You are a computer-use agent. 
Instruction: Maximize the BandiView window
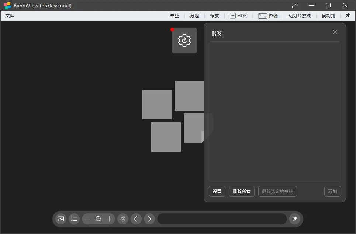pyautogui.click(x=328, y=5)
